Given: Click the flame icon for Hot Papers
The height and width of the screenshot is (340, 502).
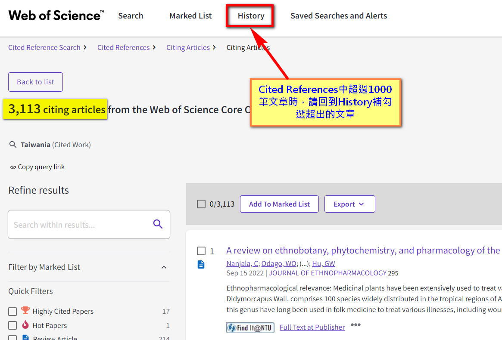Looking at the screenshot, I should 25,325.
